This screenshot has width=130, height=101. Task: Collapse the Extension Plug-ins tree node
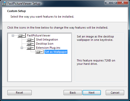click(x=22, y=48)
